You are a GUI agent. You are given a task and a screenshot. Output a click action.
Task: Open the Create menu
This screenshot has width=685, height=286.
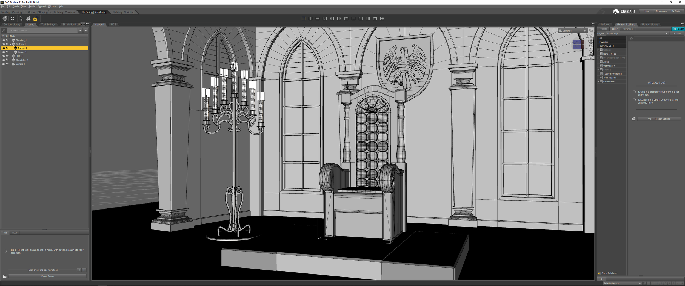click(16, 6)
